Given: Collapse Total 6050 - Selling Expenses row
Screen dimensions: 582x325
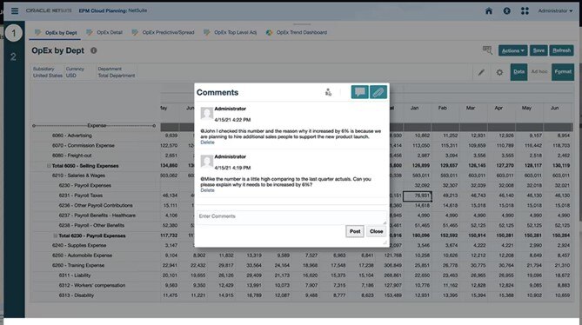Looking at the screenshot, I should coord(49,166).
